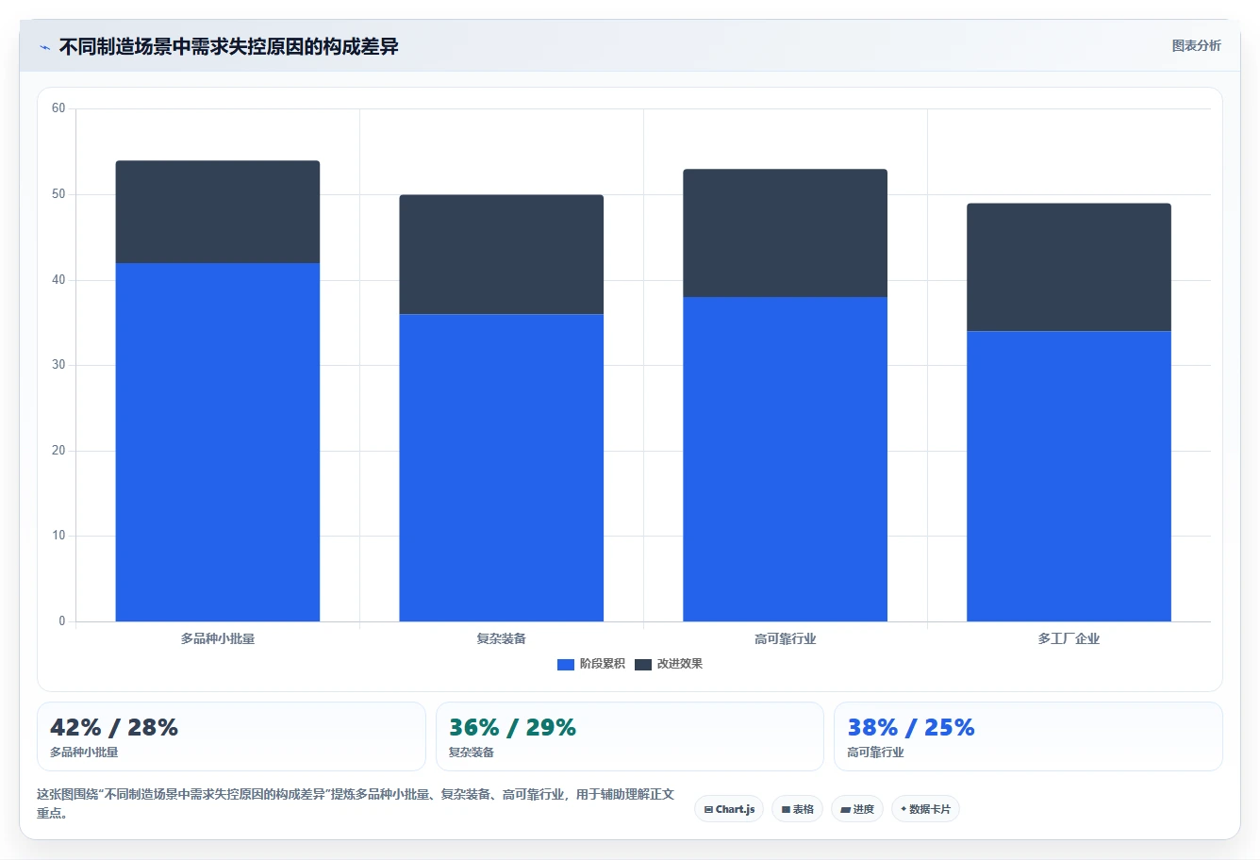Click the 数据卡片 tag pill
The height and width of the screenshot is (860, 1260).
(925, 809)
